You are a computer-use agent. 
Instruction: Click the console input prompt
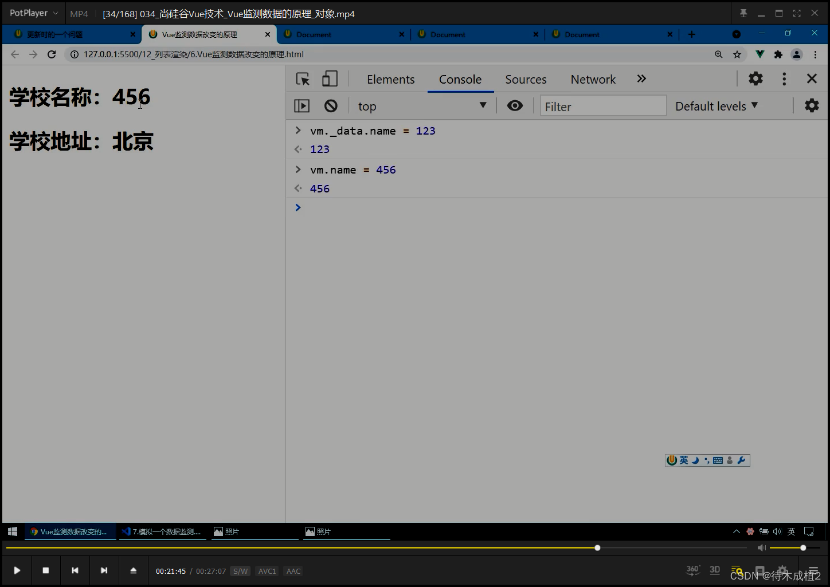point(557,207)
